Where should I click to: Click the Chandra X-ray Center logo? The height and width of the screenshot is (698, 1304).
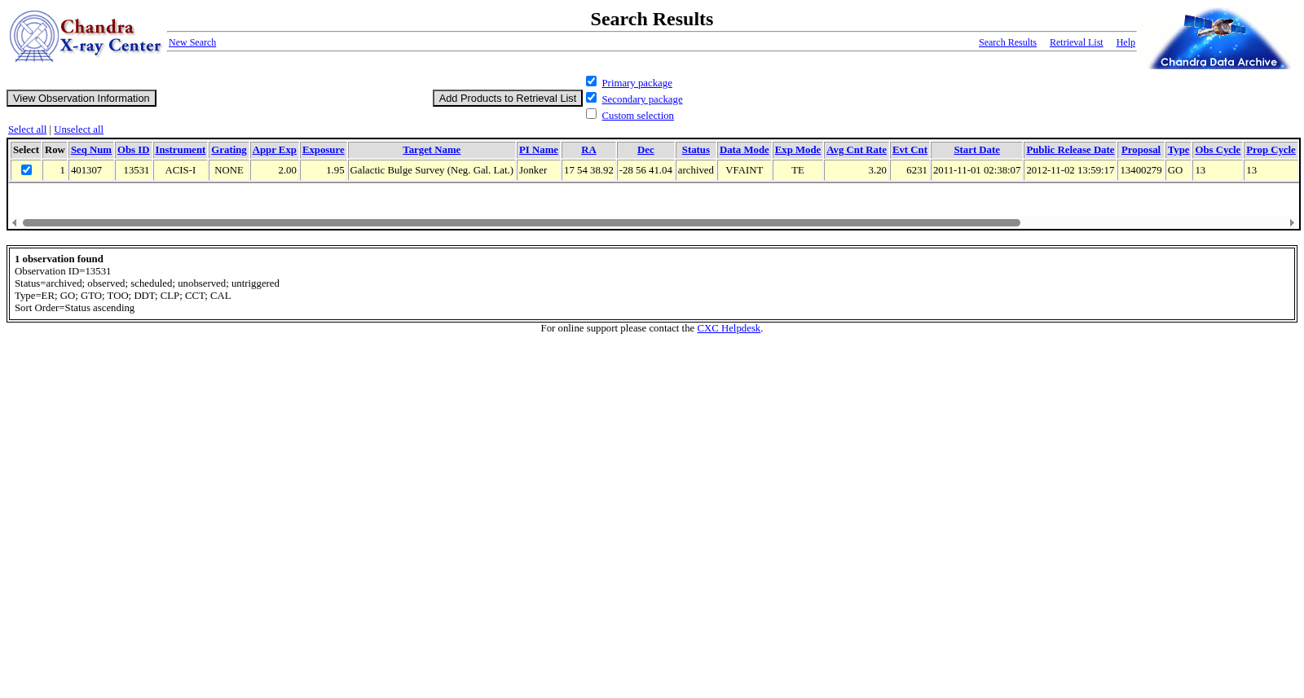click(x=85, y=37)
